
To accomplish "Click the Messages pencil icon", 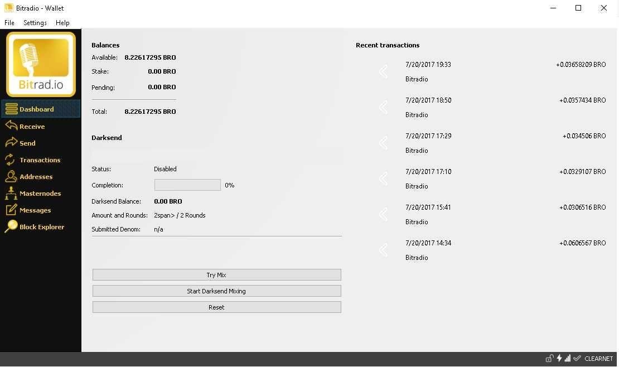I will [11, 209].
